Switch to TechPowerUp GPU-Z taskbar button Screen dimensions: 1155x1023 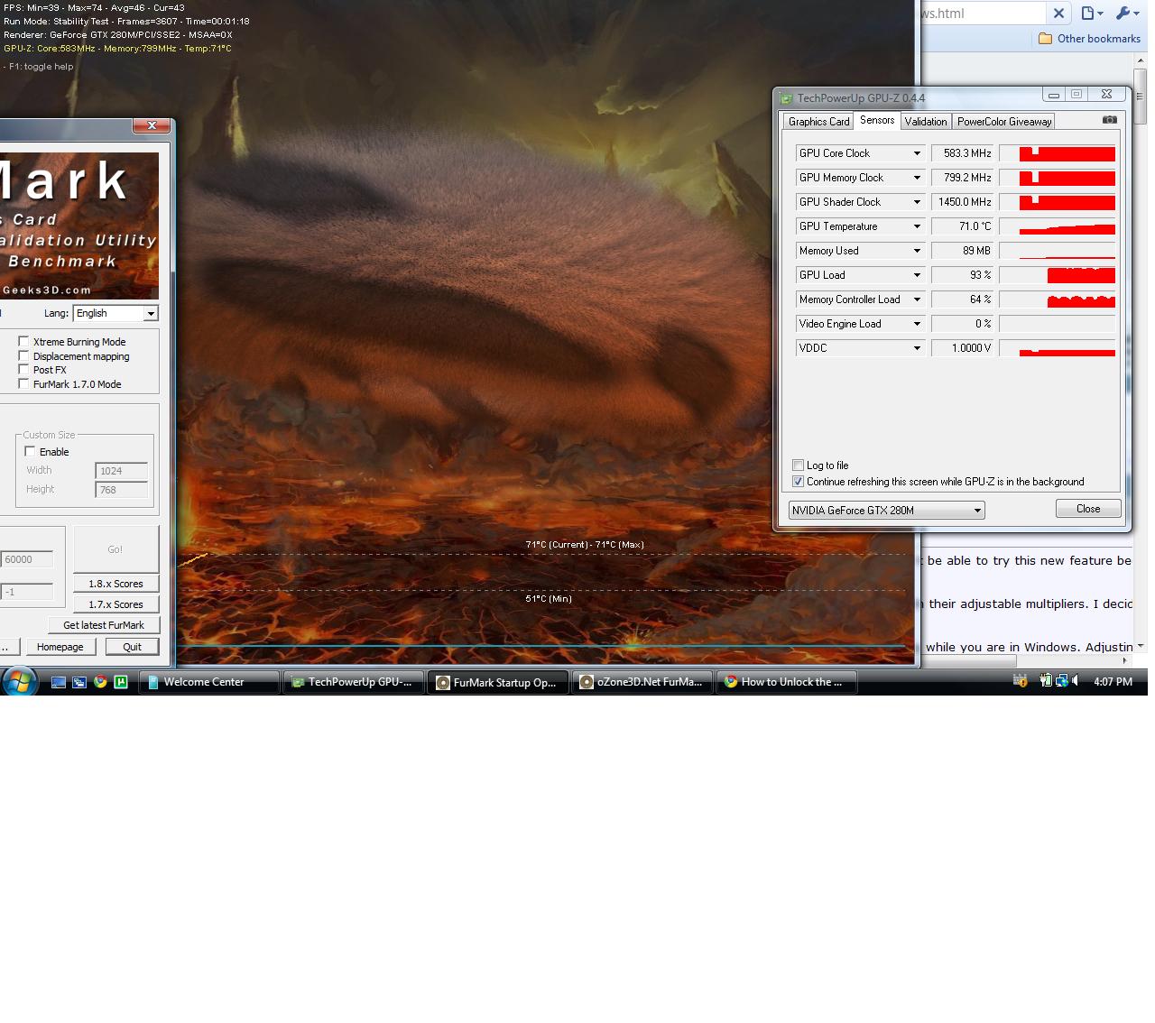coord(353,682)
